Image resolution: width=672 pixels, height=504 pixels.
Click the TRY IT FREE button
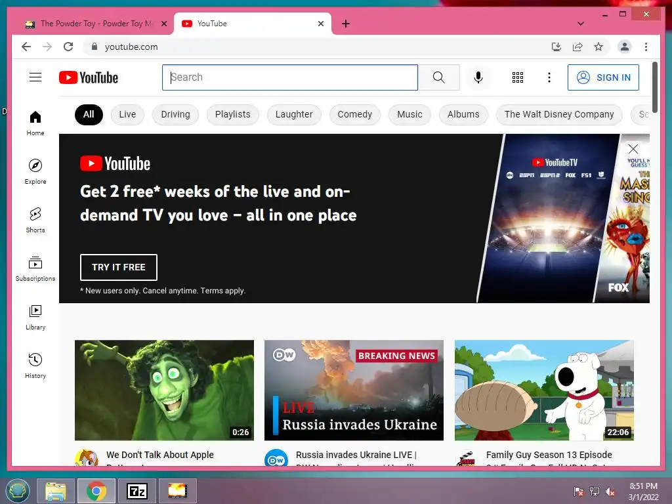click(119, 267)
